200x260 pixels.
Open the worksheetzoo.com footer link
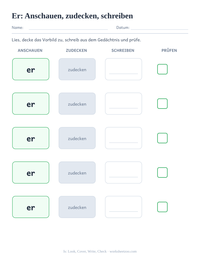pos(123,252)
